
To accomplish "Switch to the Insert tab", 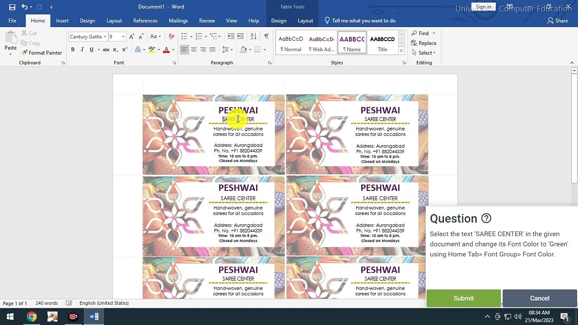I will click(62, 20).
